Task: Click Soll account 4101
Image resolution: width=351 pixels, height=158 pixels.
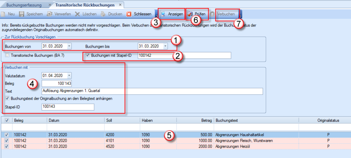Action: 110,141
